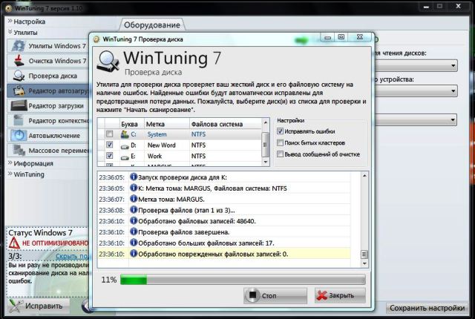Uncheck the drive E: Work checkbox
This screenshot has height=319, width=475.
pos(110,156)
